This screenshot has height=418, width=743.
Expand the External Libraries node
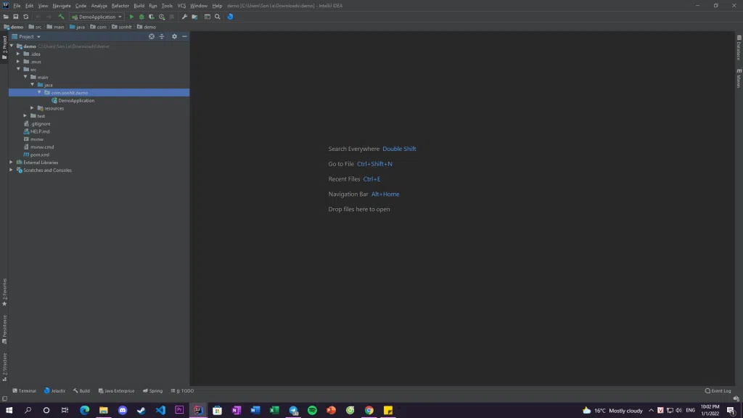point(11,163)
